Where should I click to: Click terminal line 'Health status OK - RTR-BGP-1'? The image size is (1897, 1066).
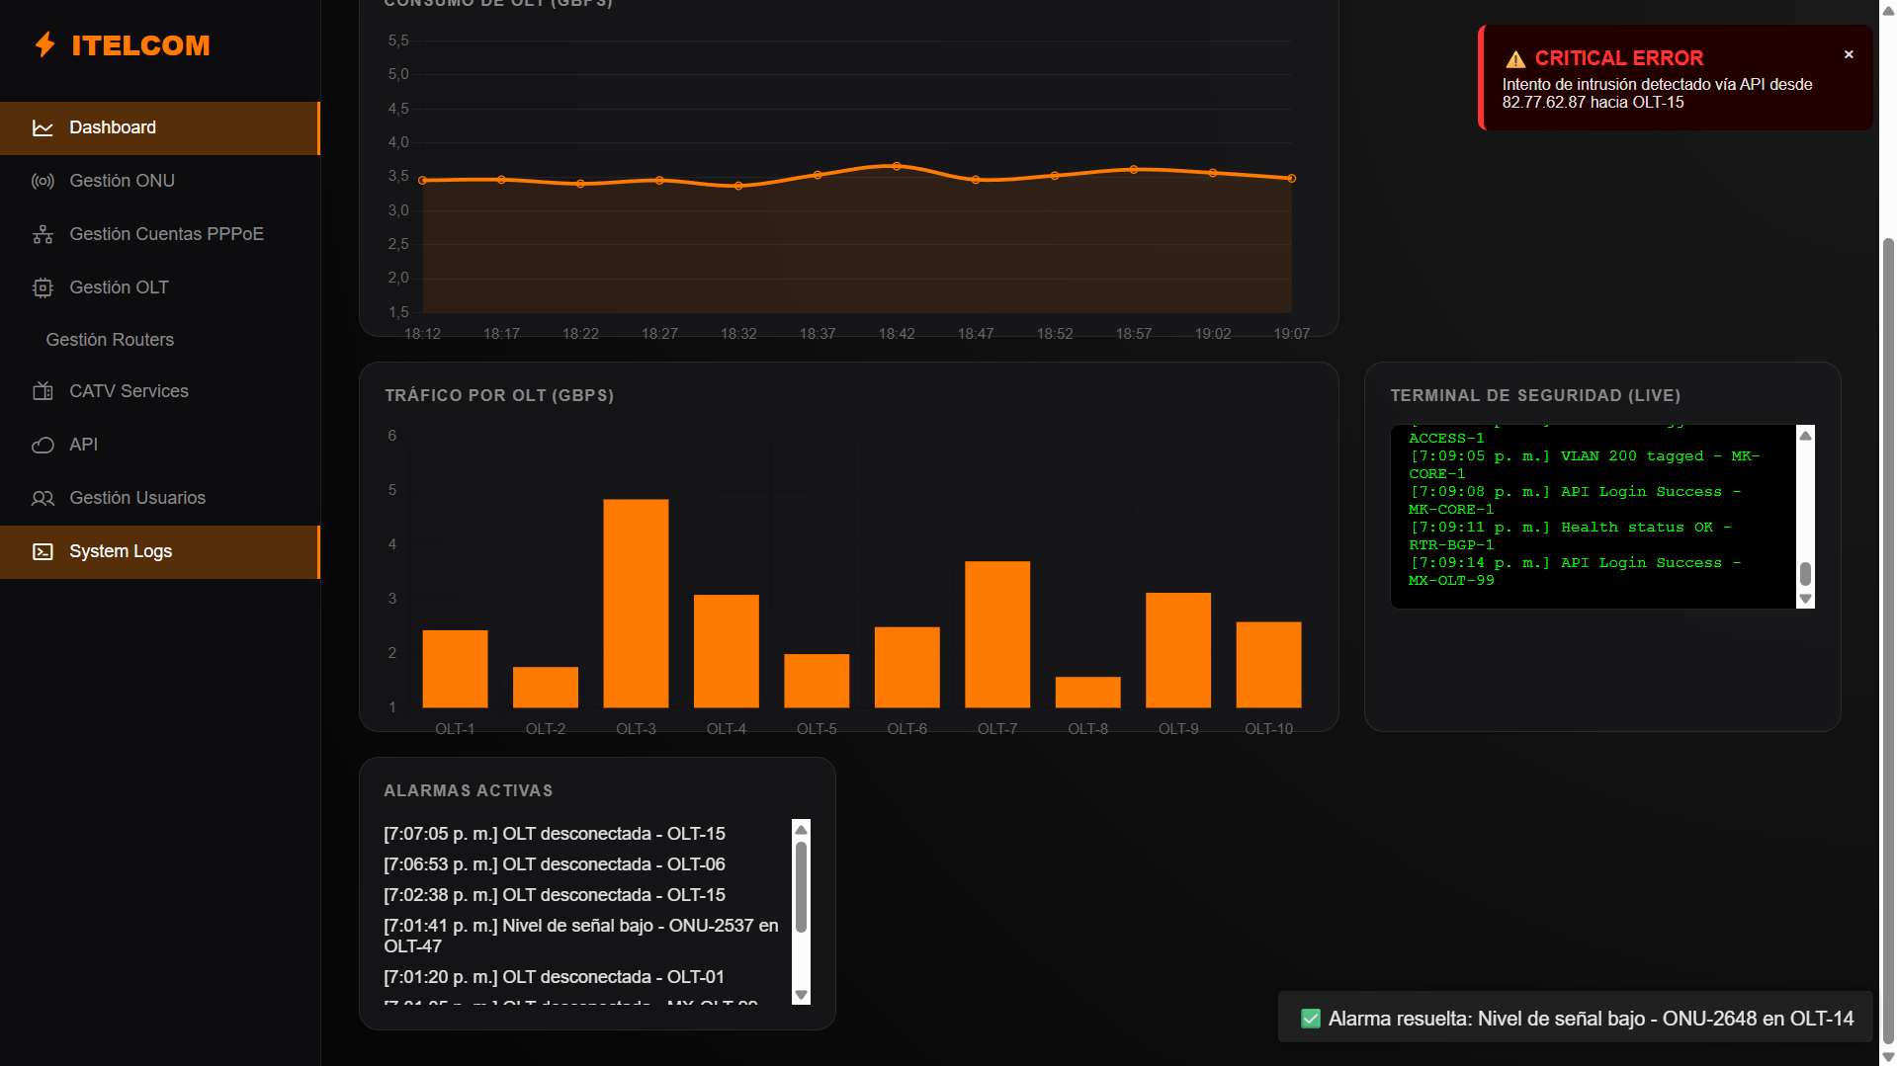(1571, 536)
